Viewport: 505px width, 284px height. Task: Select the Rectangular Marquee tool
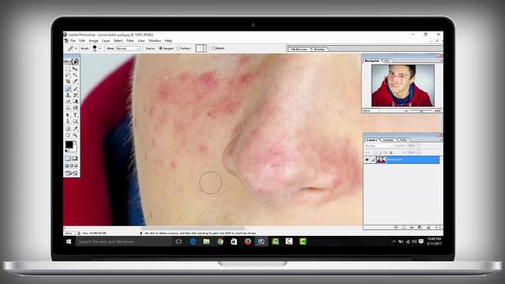pyautogui.click(x=68, y=69)
